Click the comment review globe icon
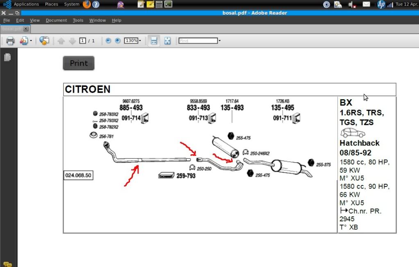Screen dimensions: 419x267 (x=44, y=40)
